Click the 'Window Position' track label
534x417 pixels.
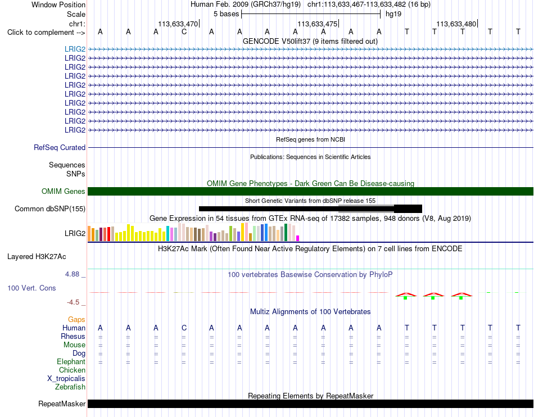(x=58, y=4)
